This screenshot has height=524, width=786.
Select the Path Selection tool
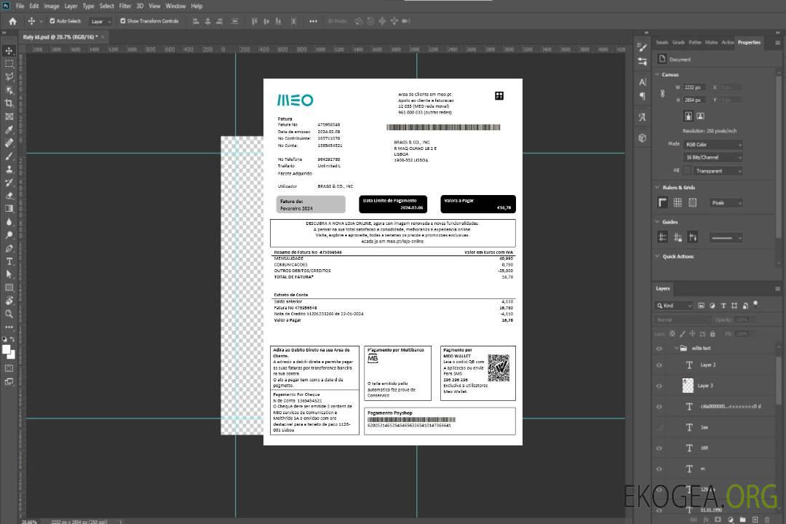point(9,274)
